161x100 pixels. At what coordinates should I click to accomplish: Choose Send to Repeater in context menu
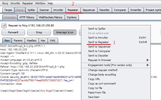[x=116, y=42]
